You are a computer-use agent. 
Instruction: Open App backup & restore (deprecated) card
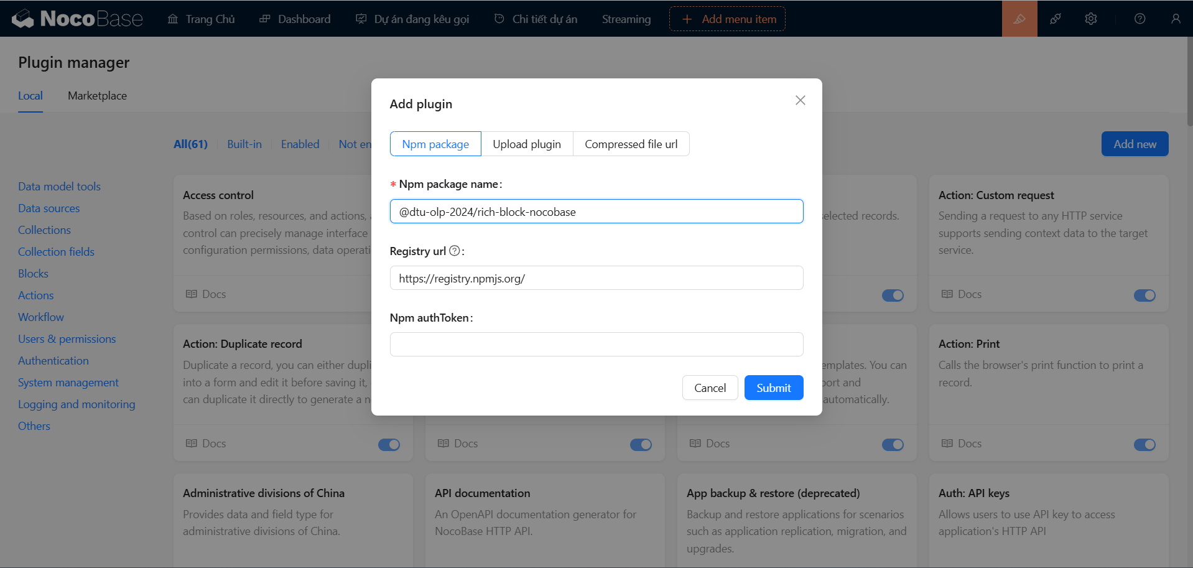click(x=797, y=521)
